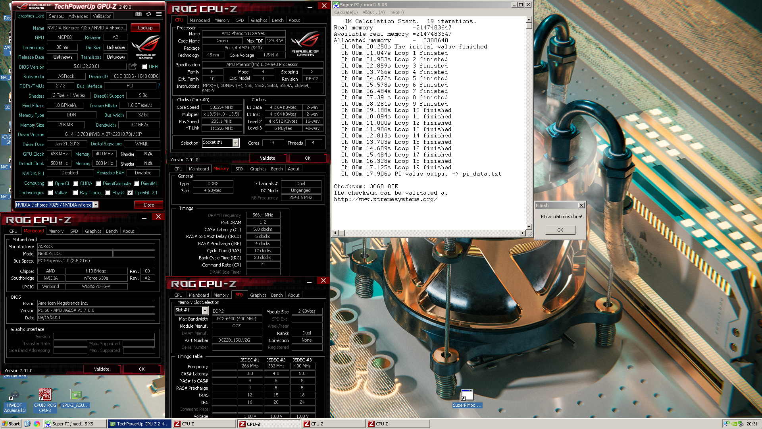Open GPU-Z hamburger menu icon
The height and width of the screenshot is (429, 762).
pos(159,14)
